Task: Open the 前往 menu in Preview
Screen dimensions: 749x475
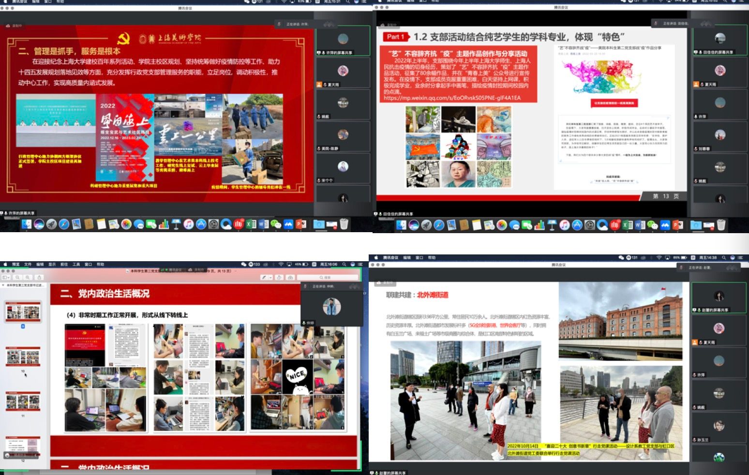Action: (64, 265)
